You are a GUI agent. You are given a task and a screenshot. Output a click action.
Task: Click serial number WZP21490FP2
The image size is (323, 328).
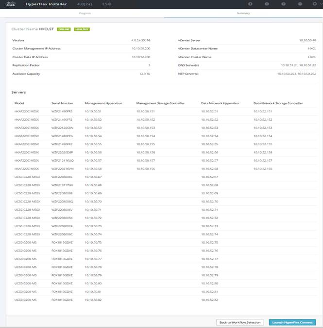point(62,120)
